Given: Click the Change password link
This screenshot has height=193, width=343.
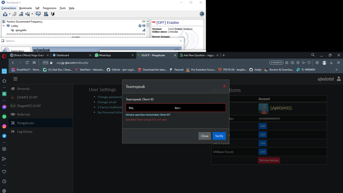Looking at the screenshot, I should (110, 97).
